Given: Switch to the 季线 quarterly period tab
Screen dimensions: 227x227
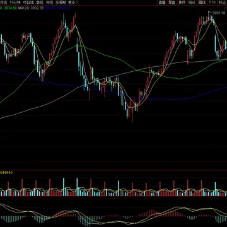Looking at the screenshot, I should [x=40, y=3].
